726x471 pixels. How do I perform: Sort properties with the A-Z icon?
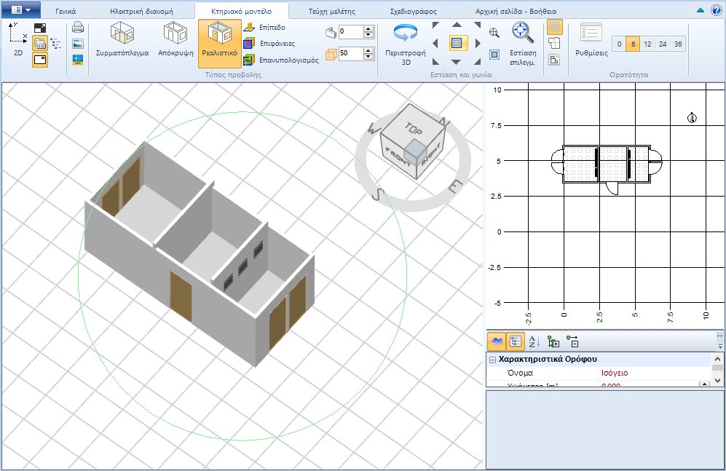point(534,341)
